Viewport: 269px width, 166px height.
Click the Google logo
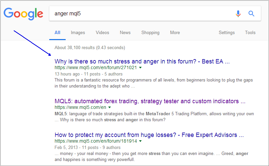[23, 14]
